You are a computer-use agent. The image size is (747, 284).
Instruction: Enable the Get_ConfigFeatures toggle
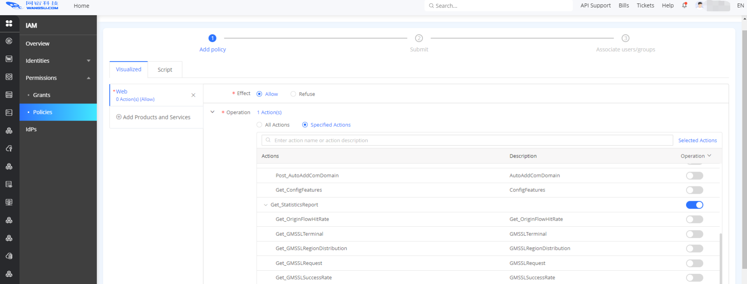694,190
